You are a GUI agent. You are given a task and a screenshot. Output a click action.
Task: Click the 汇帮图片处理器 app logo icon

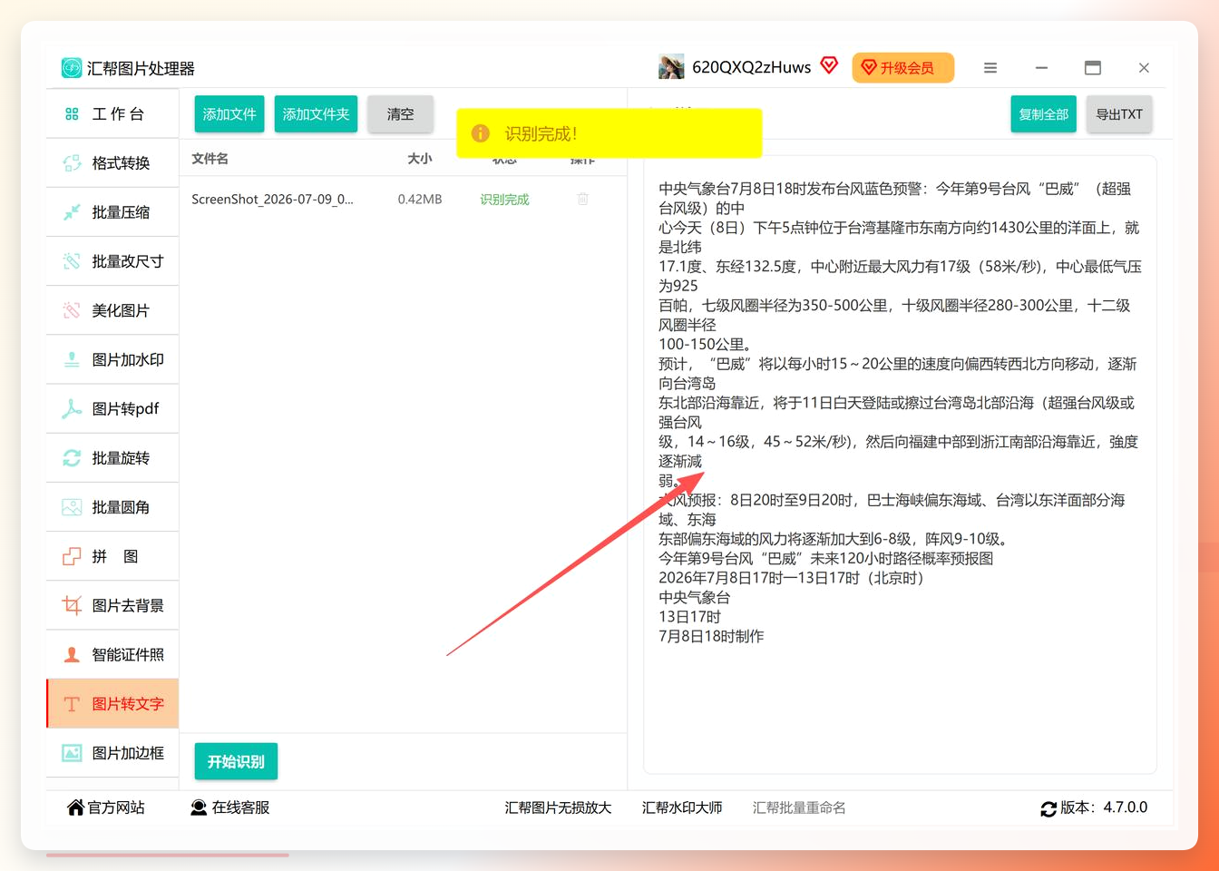coord(72,68)
